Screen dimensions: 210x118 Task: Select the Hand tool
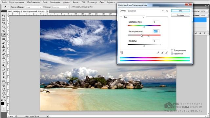4,93
